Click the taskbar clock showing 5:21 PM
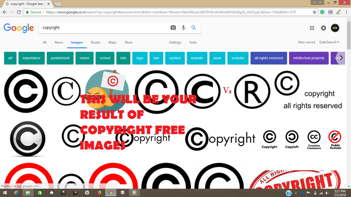The width and height of the screenshot is (351, 197). [340, 193]
